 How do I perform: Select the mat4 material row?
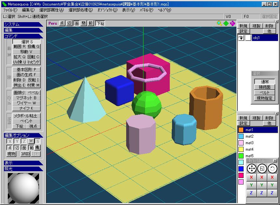(258, 149)
